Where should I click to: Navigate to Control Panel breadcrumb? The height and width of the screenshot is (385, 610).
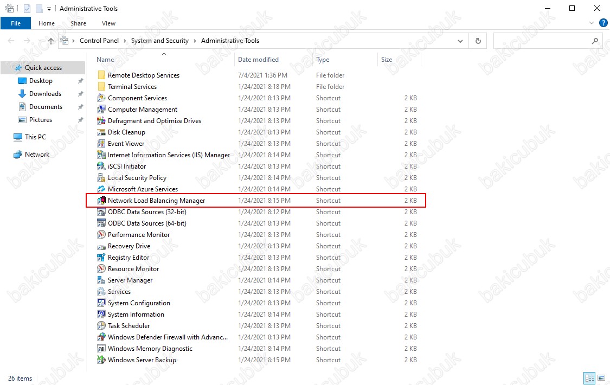click(x=99, y=41)
